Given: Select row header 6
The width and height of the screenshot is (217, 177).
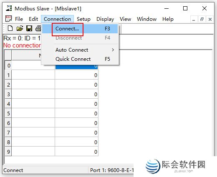Looking at the screenshot, I should (8, 123).
